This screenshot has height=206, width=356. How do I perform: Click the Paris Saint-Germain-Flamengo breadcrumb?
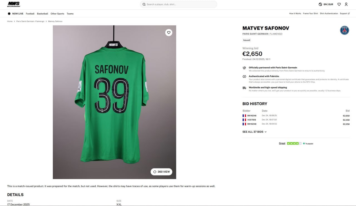pos(30,21)
